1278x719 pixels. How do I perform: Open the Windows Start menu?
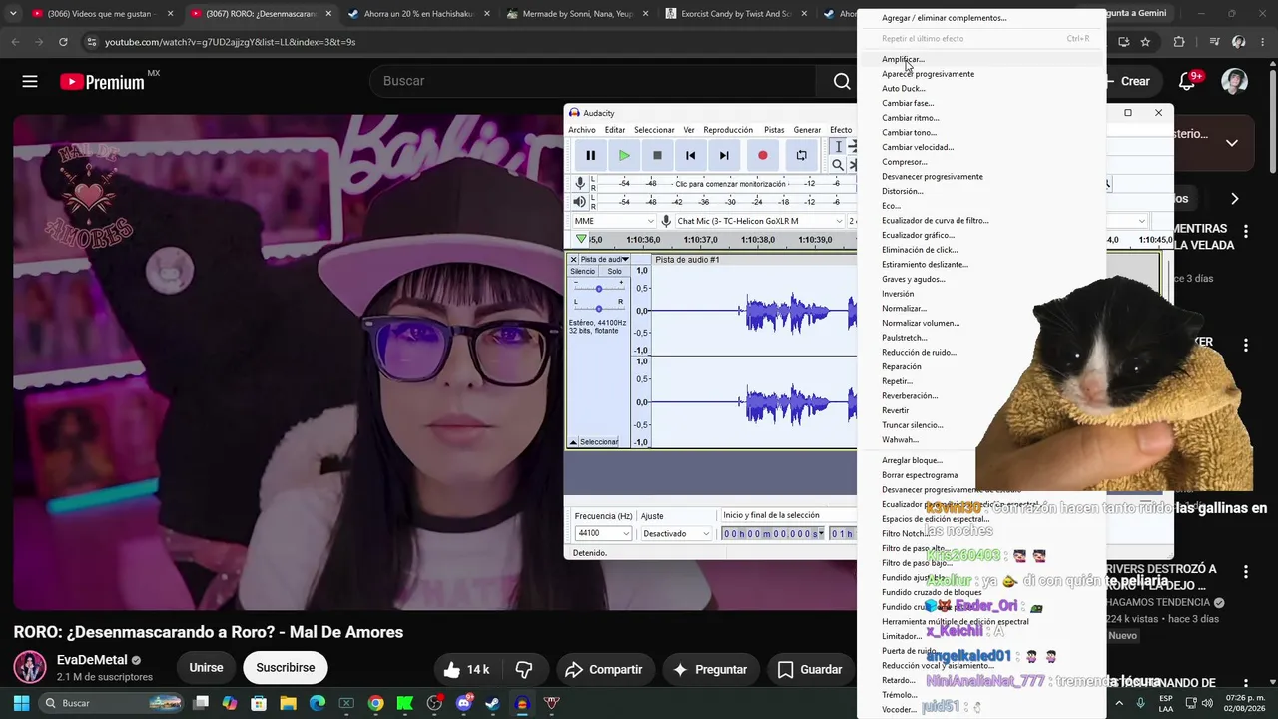[x=21, y=703]
